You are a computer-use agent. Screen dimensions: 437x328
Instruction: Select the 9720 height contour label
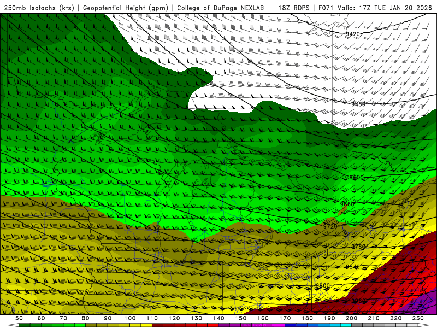330,226
